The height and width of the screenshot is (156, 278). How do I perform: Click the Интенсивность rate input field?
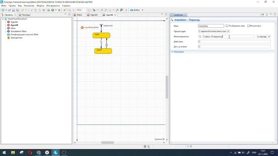point(228,36)
